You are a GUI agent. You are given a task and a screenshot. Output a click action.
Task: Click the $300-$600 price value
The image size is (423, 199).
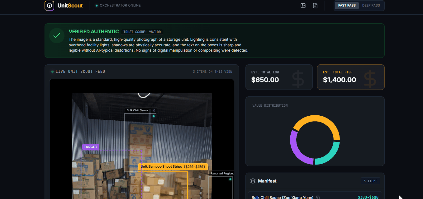pyautogui.click(x=368, y=197)
